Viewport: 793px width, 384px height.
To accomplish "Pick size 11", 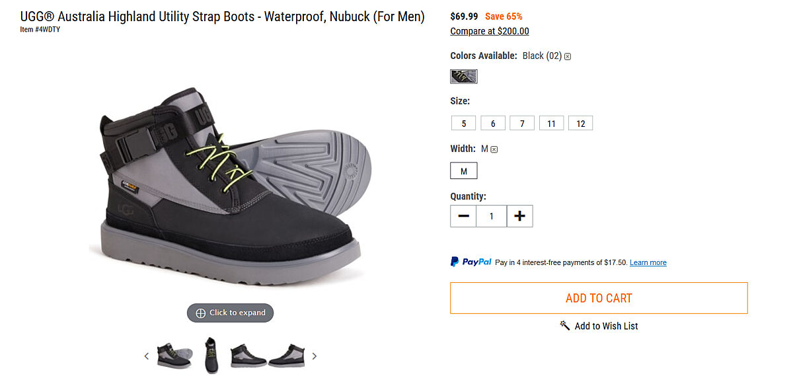I will click(551, 124).
